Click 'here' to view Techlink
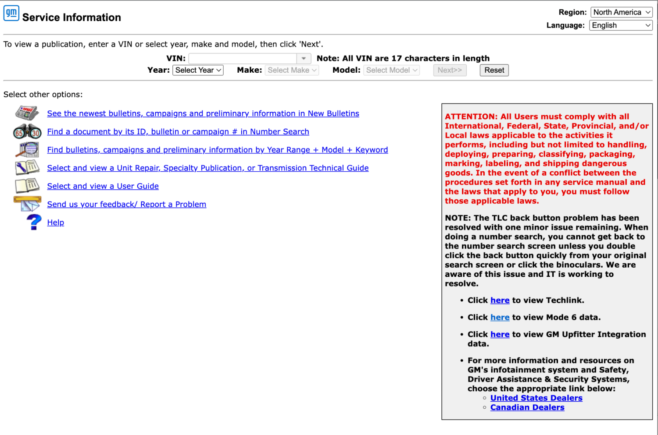The height and width of the screenshot is (435, 658). (x=500, y=301)
